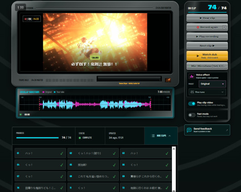Click the updated timestamp 24 ago, 17:21
Screen dimensions: 241x192
[x=116, y=138]
